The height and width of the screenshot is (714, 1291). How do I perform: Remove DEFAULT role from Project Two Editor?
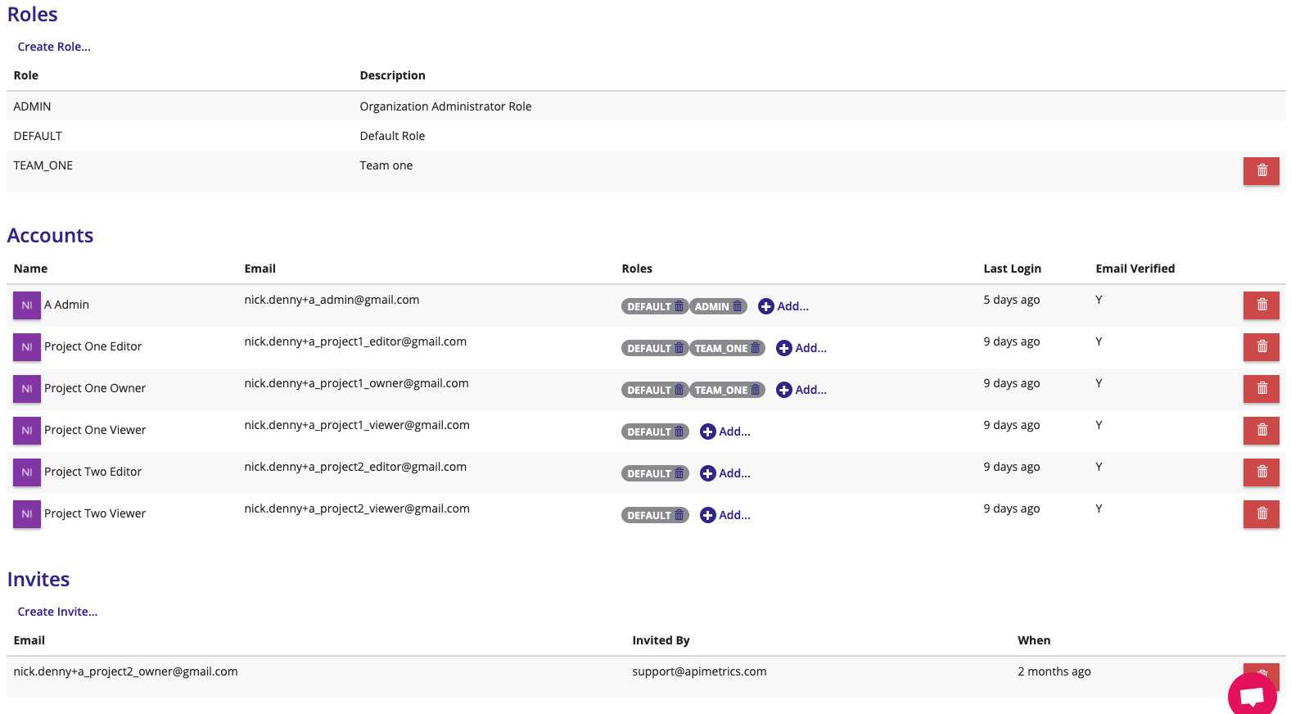[x=679, y=473]
